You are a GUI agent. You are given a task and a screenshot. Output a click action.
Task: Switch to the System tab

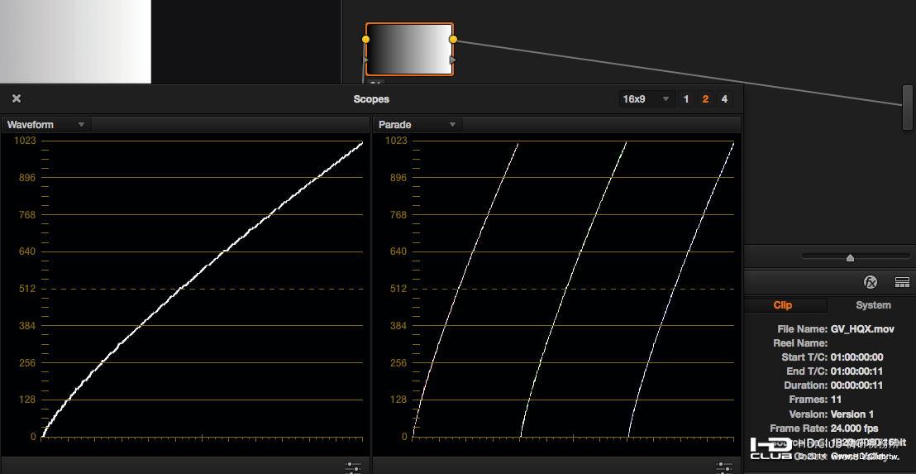coord(873,305)
